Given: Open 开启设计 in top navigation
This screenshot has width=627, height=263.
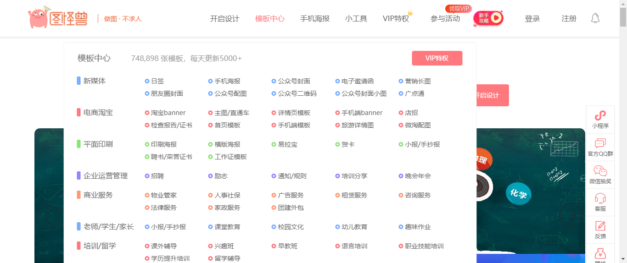Looking at the screenshot, I should [225, 19].
